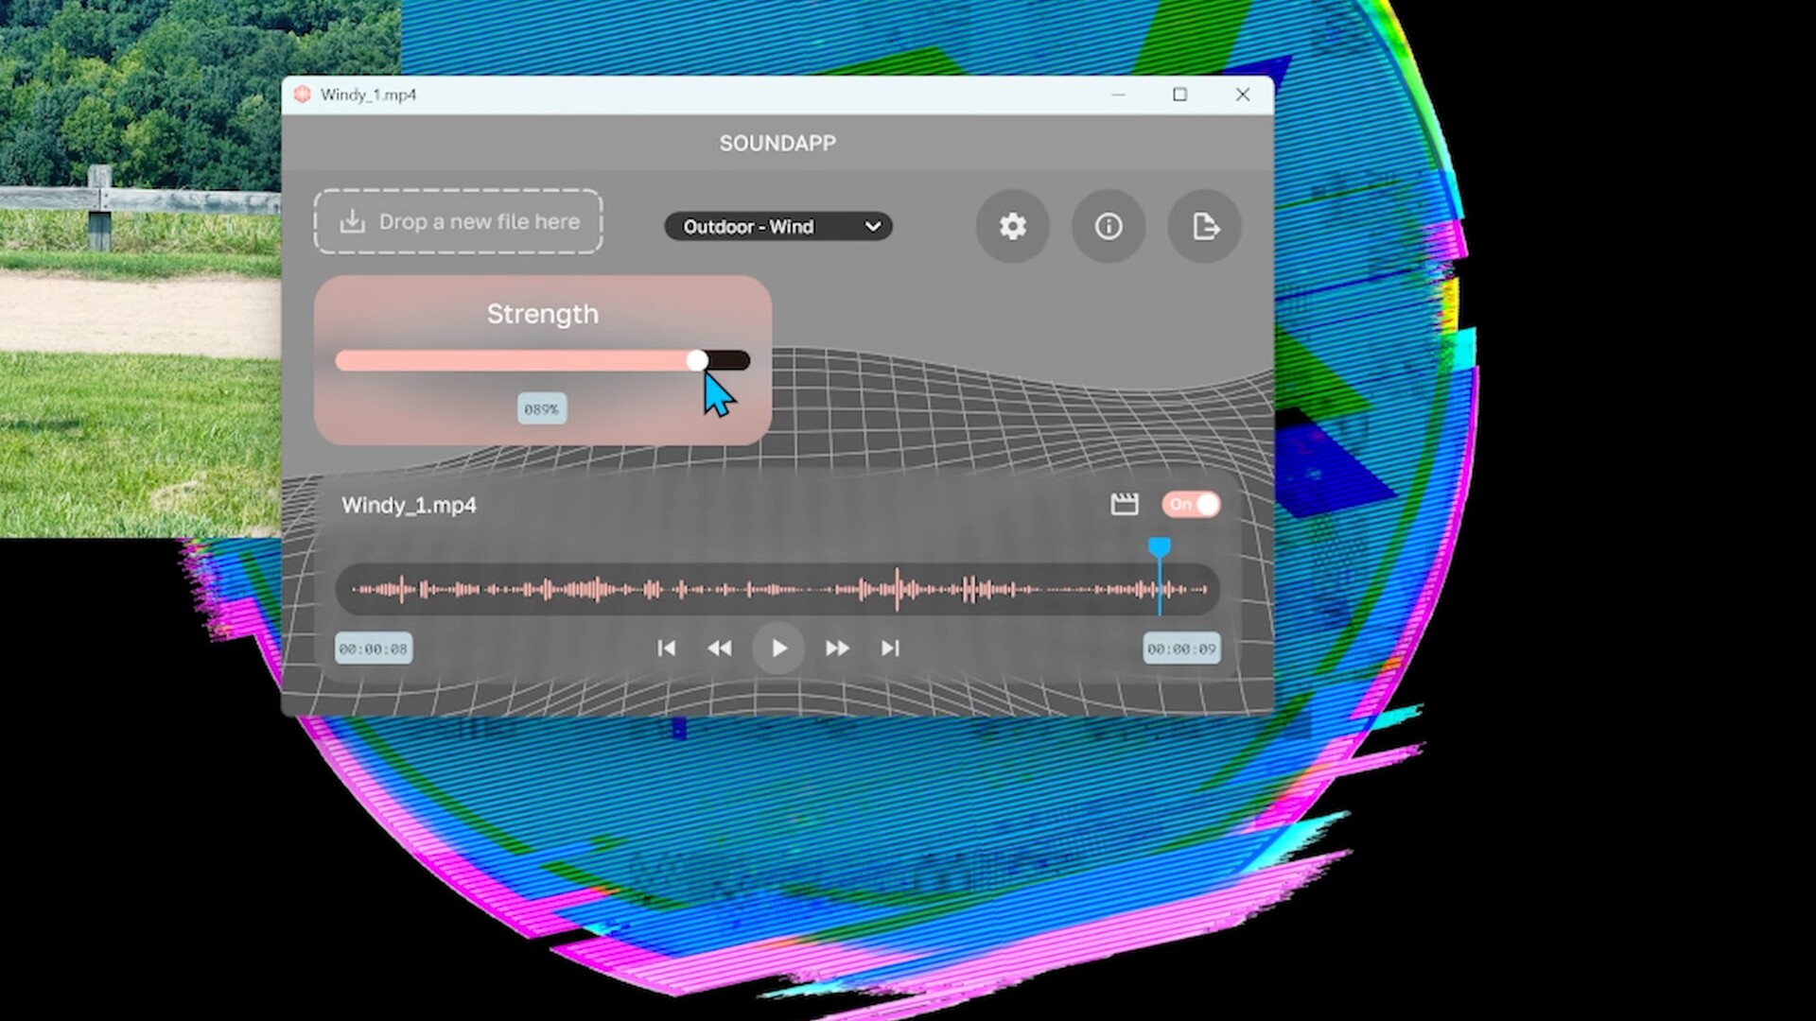Click the Strength slider handle

[x=697, y=360]
